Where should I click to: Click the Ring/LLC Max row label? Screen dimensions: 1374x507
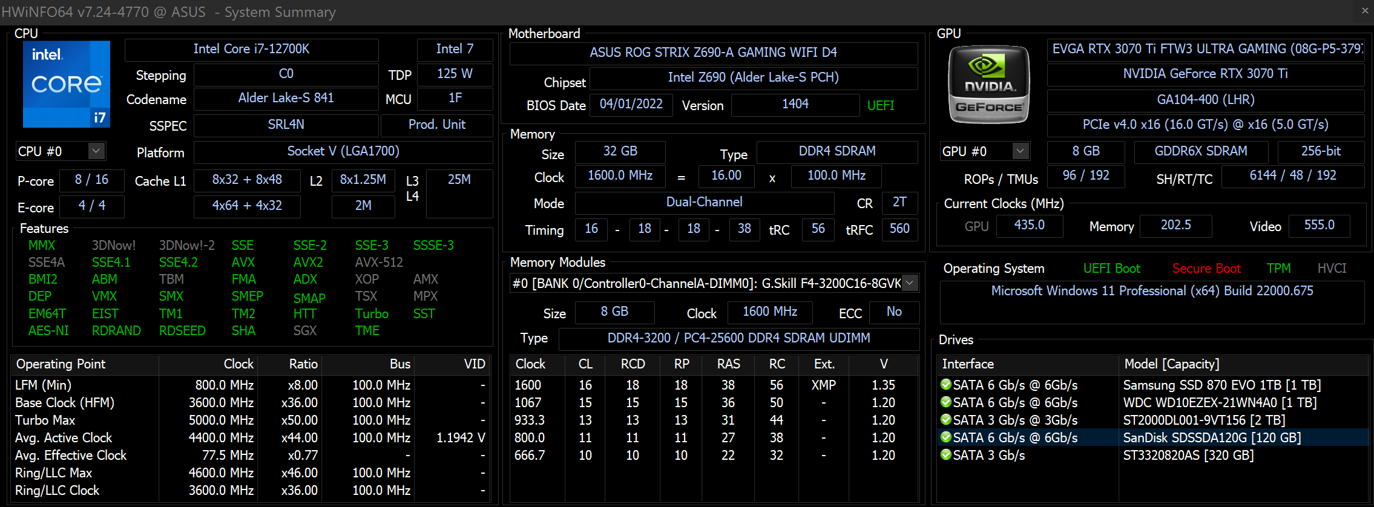point(53,473)
